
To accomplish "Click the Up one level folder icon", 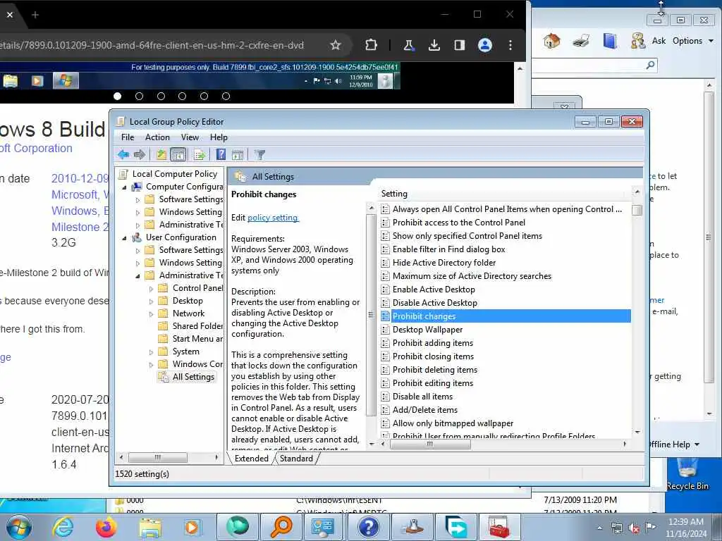I will tap(161, 154).
